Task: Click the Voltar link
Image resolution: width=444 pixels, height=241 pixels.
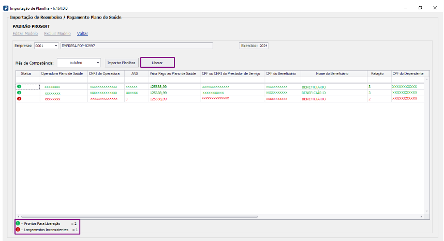Action: click(x=82, y=33)
